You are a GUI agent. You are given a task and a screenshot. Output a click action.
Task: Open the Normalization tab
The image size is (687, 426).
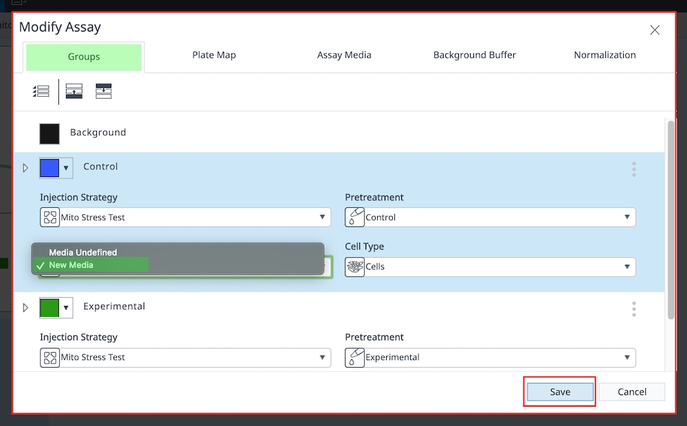605,56
